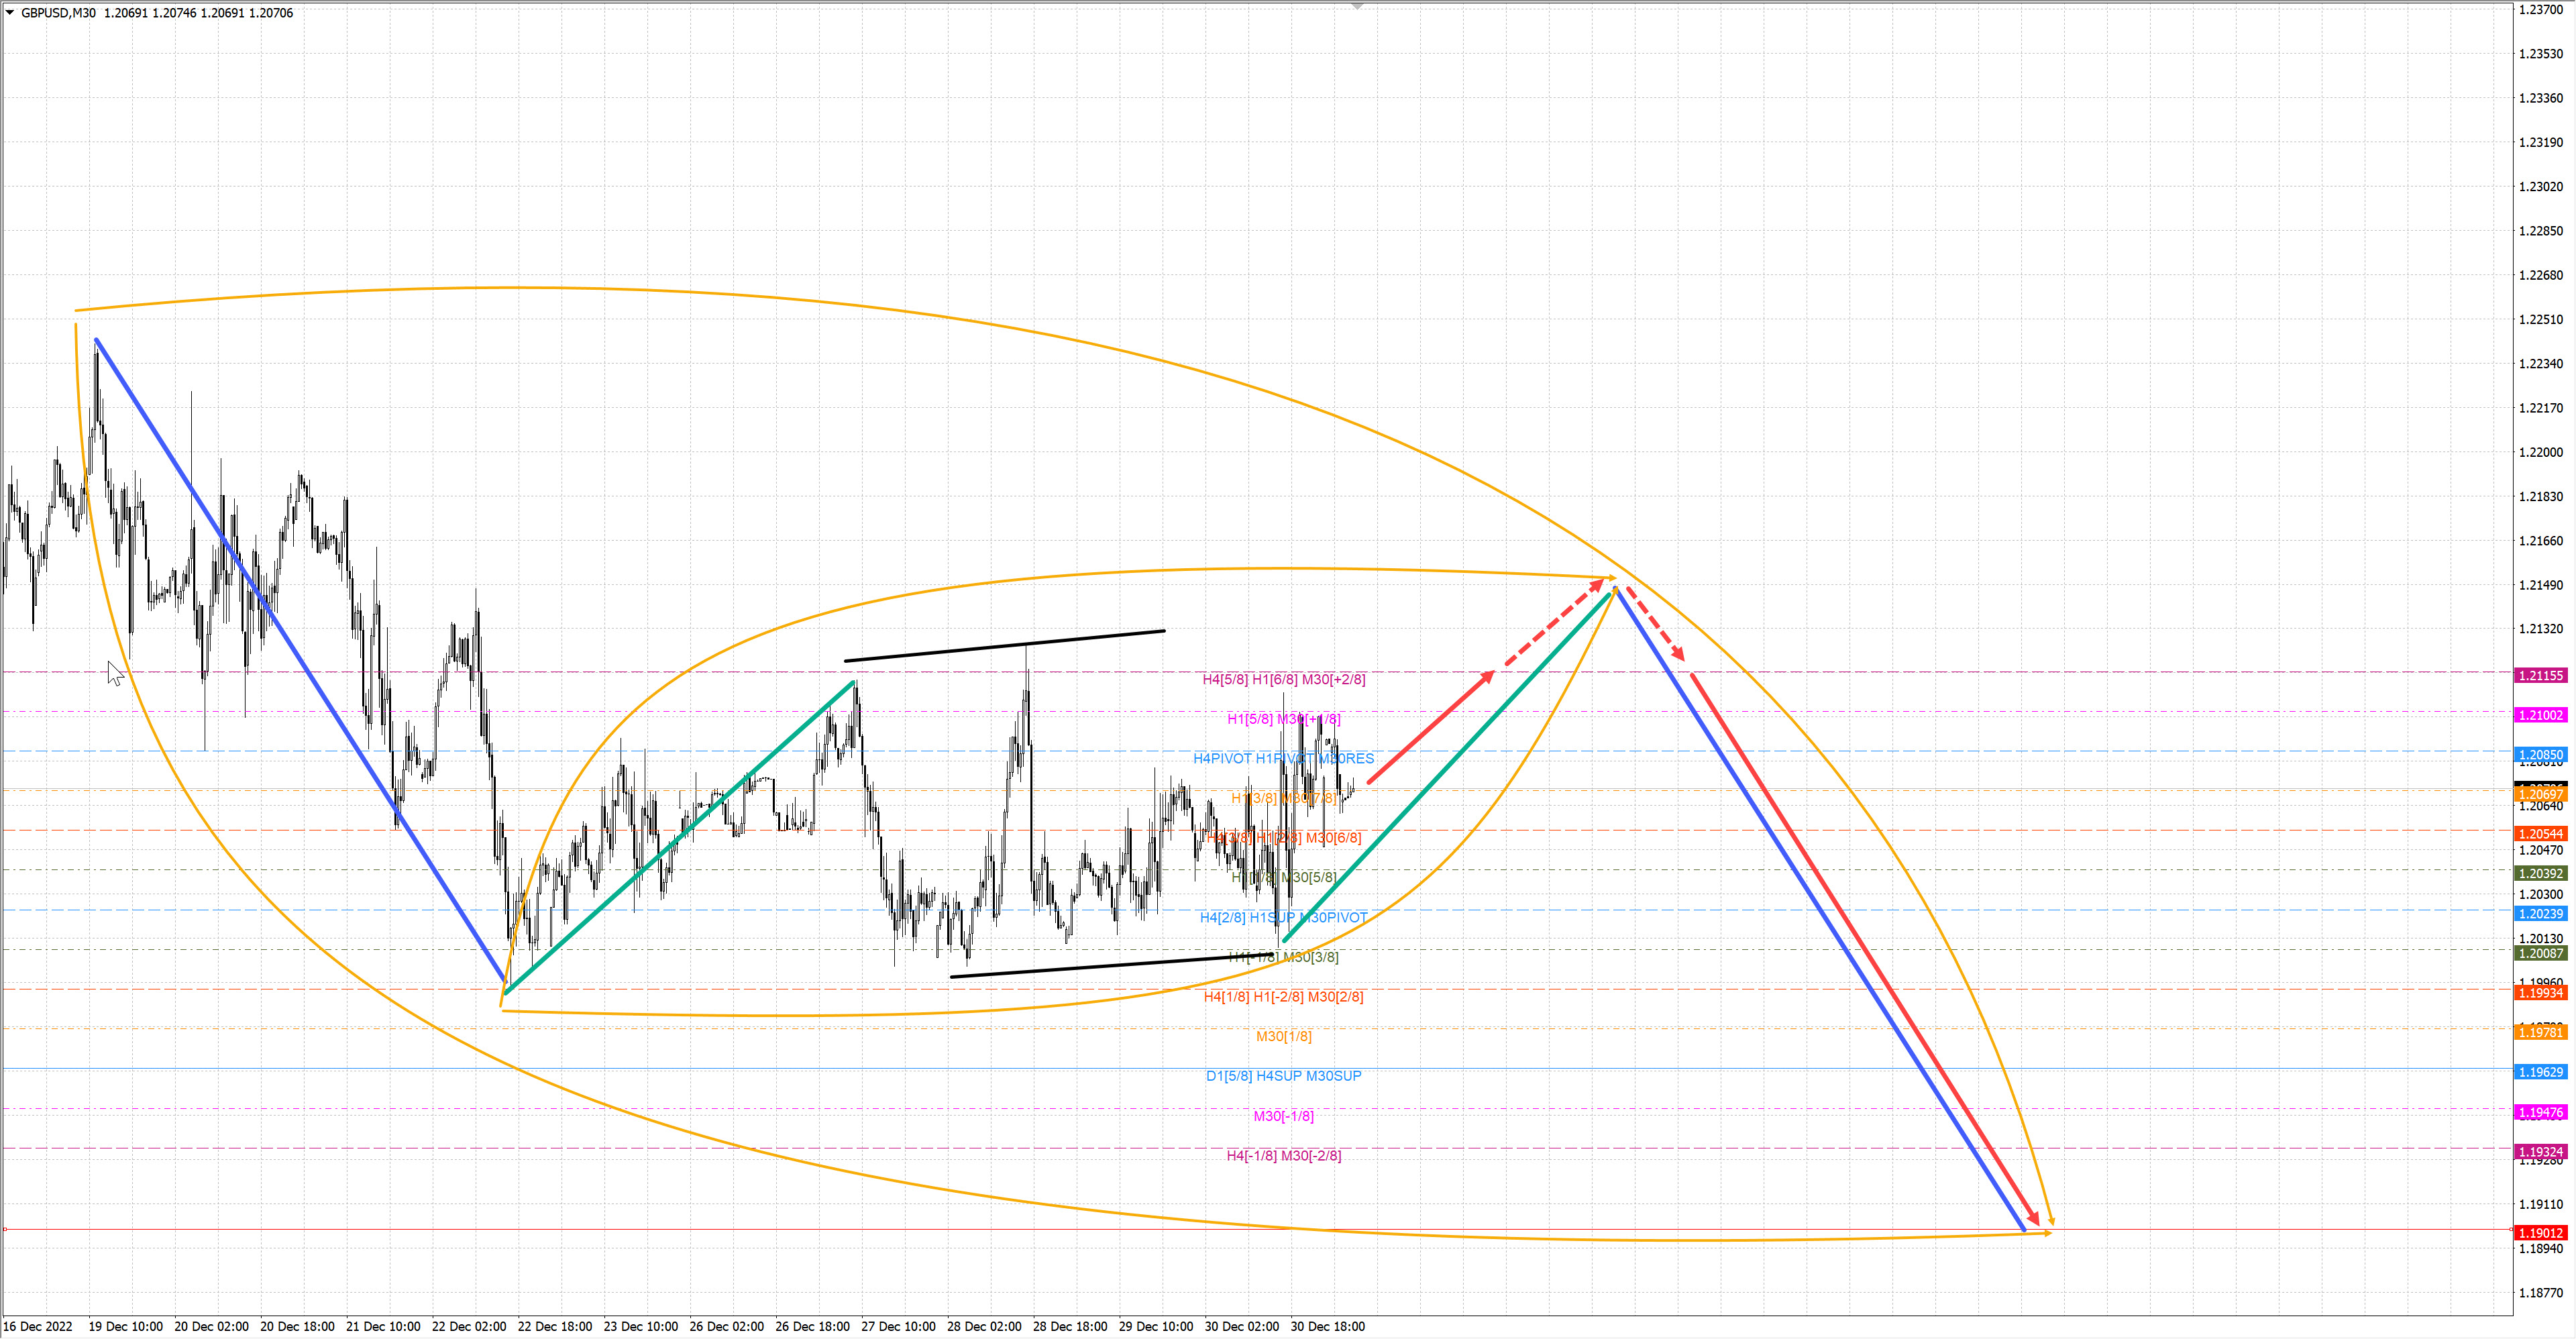The height and width of the screenshot is (1339, 2576).
Task: Click the blue 1.20850 price label
Action: pyautogui.click(x=2540, y=755)
